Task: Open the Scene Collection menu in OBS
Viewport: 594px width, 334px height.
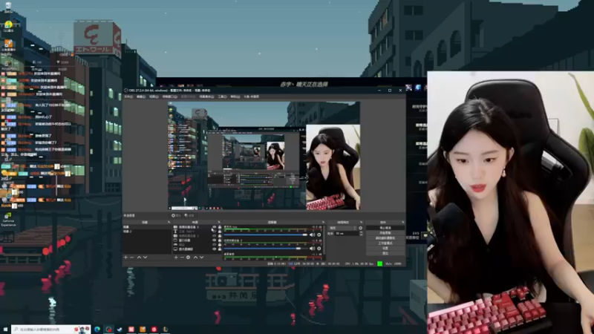Action: tap(207, 96)
